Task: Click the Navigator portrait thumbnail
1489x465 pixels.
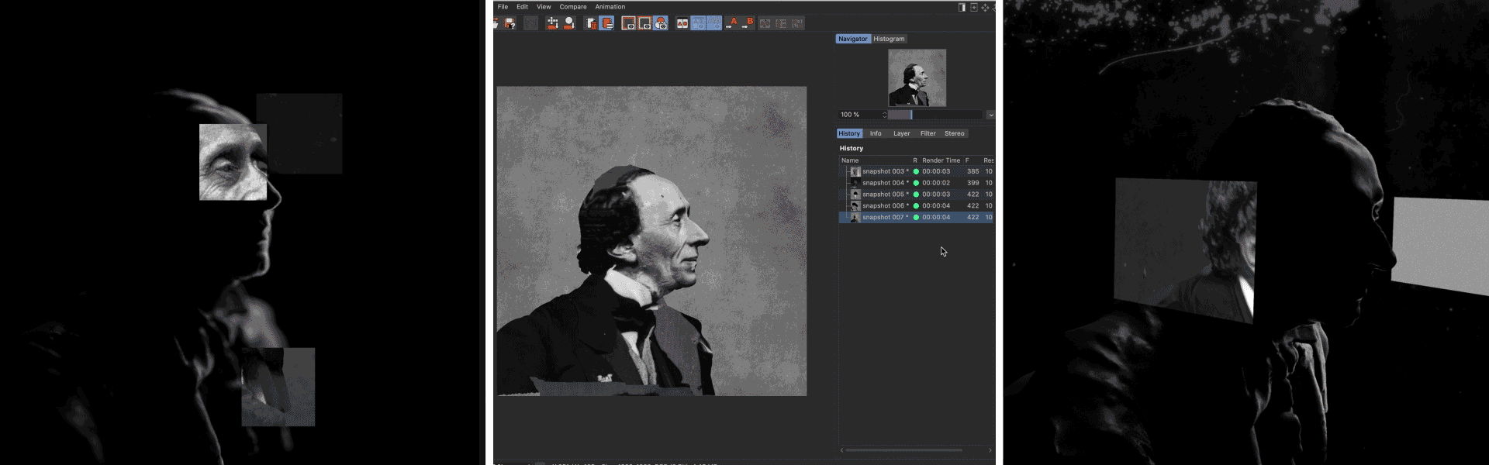Action: click(917, 77)
